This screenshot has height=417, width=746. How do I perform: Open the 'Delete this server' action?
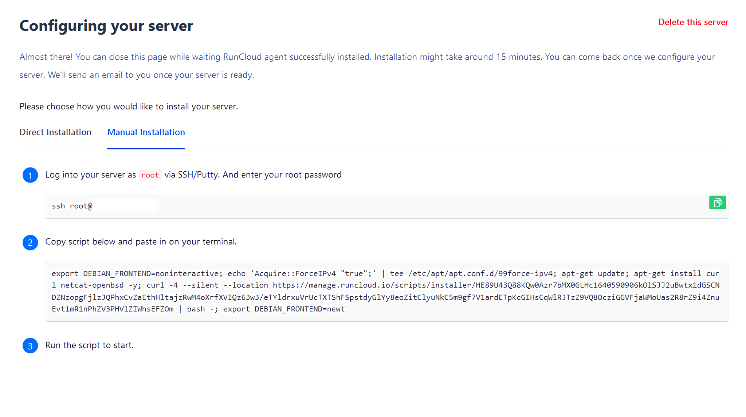tap(693, 22)
